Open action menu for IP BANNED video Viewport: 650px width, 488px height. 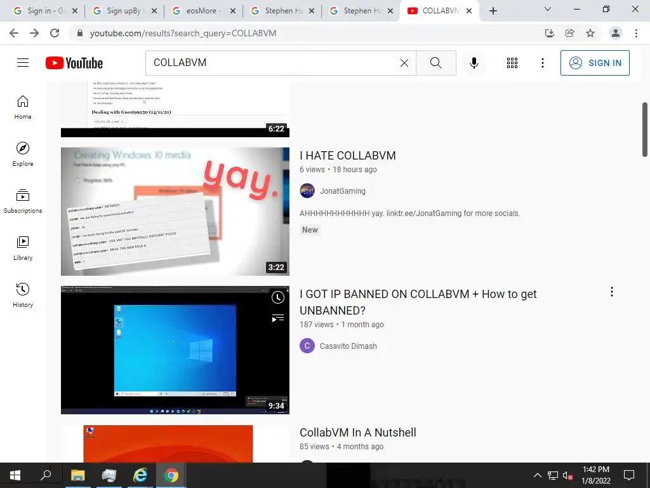(611, 292)
